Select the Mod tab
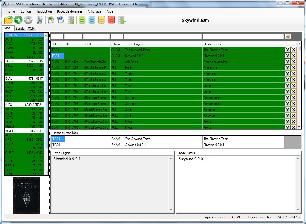 [x=8, y=28]
